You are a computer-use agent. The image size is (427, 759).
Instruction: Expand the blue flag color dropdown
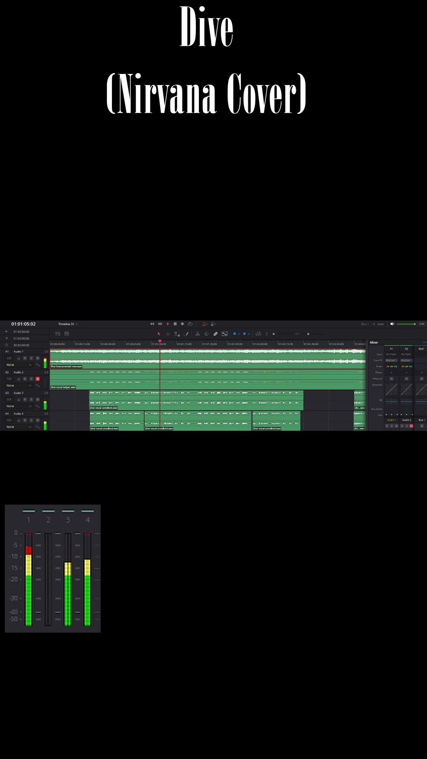pyautogui.click(x=239, y=334)
